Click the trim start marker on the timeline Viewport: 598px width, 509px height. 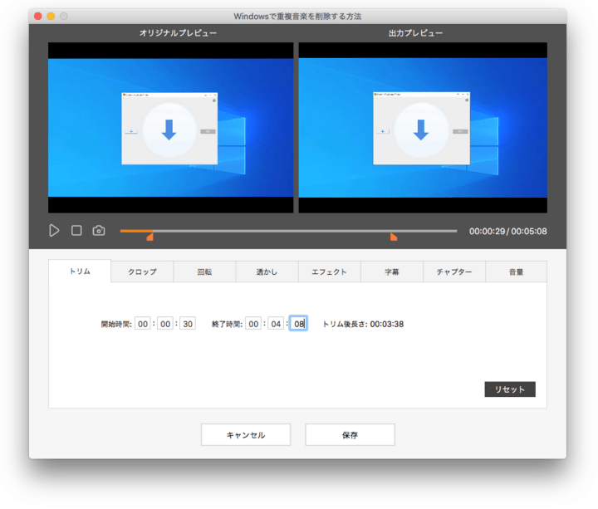150,237
